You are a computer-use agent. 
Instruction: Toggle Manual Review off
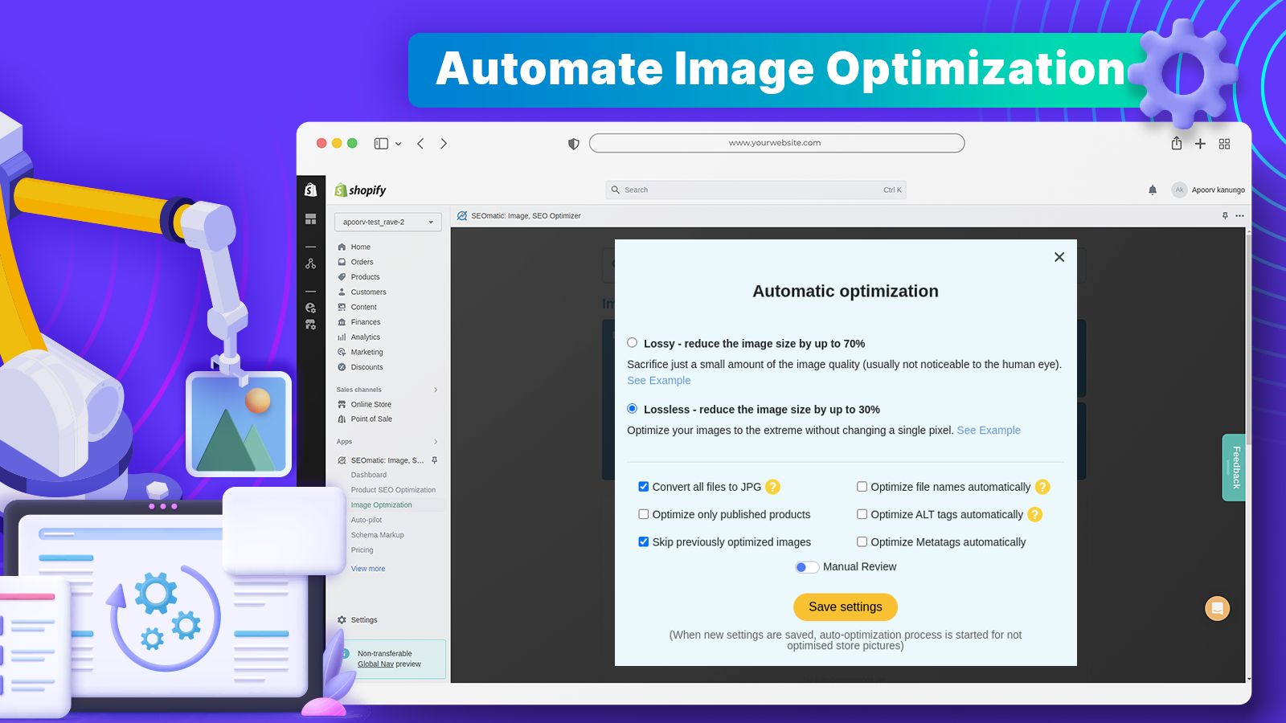point(806,566)
